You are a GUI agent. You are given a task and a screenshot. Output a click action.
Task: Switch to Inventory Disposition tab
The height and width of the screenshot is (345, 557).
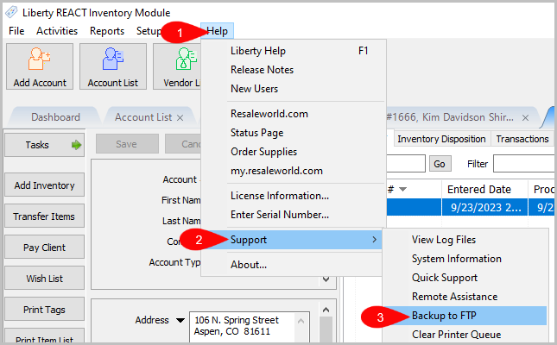[441, 139]
